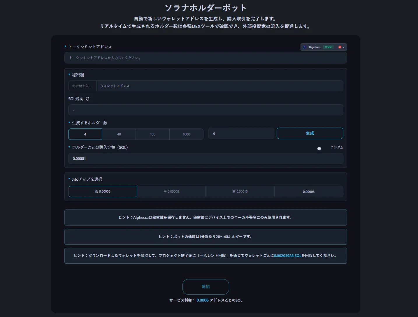418x317 pixels.
Task: Choose 1000 holders preset
Action: [x=187, y=134]
